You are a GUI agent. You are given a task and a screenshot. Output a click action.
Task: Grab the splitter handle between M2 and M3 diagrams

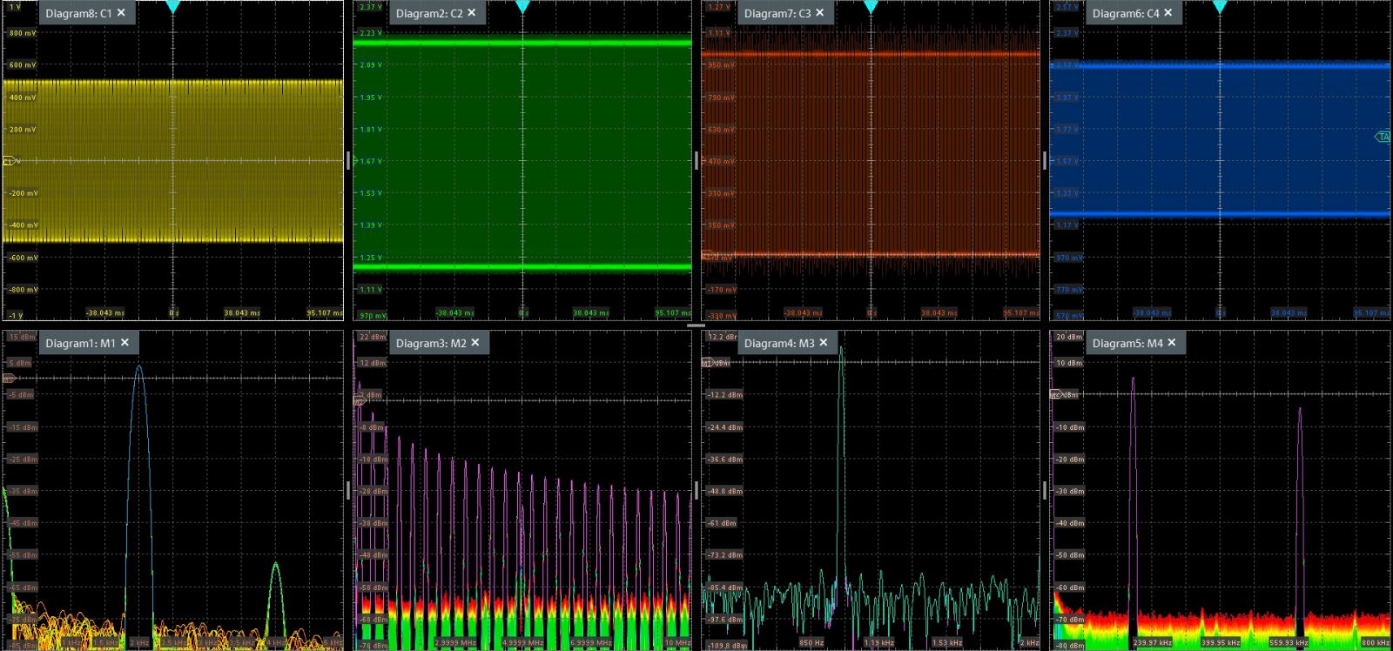(x=696, y=491)
